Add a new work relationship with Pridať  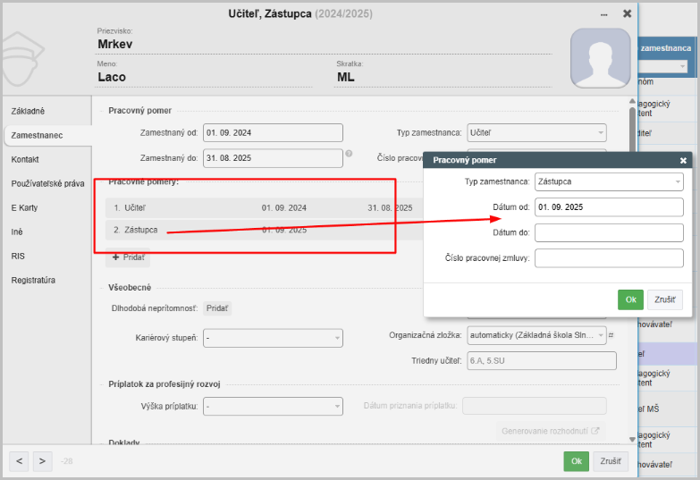(x=127, y=257)
